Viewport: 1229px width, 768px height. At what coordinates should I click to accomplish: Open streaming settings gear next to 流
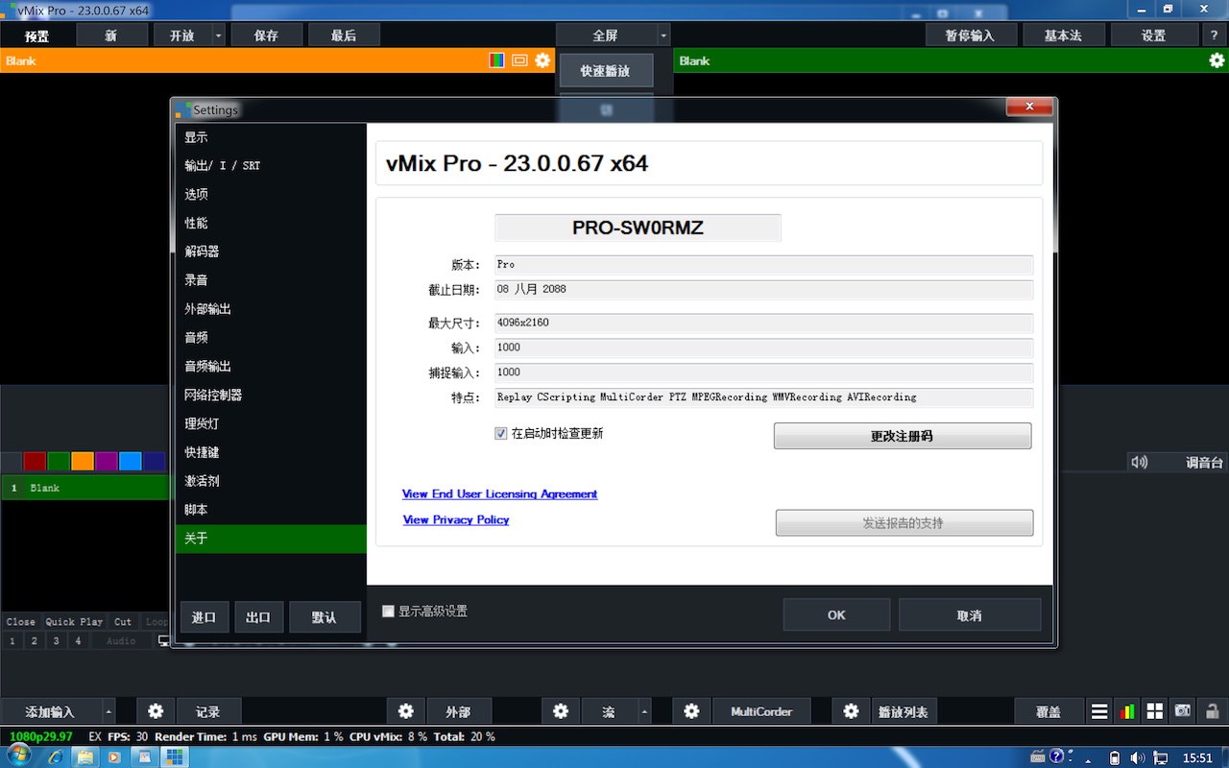(x=561, y=711)
